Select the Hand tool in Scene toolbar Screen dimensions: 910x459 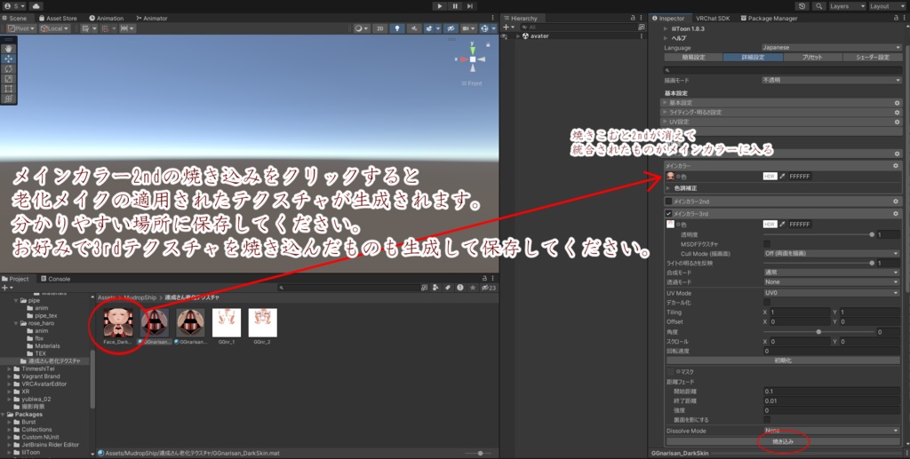tap(8, 49)
